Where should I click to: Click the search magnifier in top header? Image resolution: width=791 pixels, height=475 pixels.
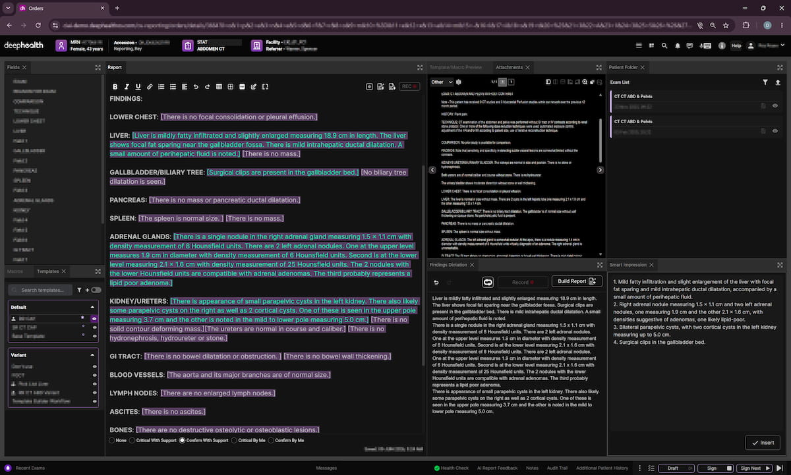coord(664,45)
